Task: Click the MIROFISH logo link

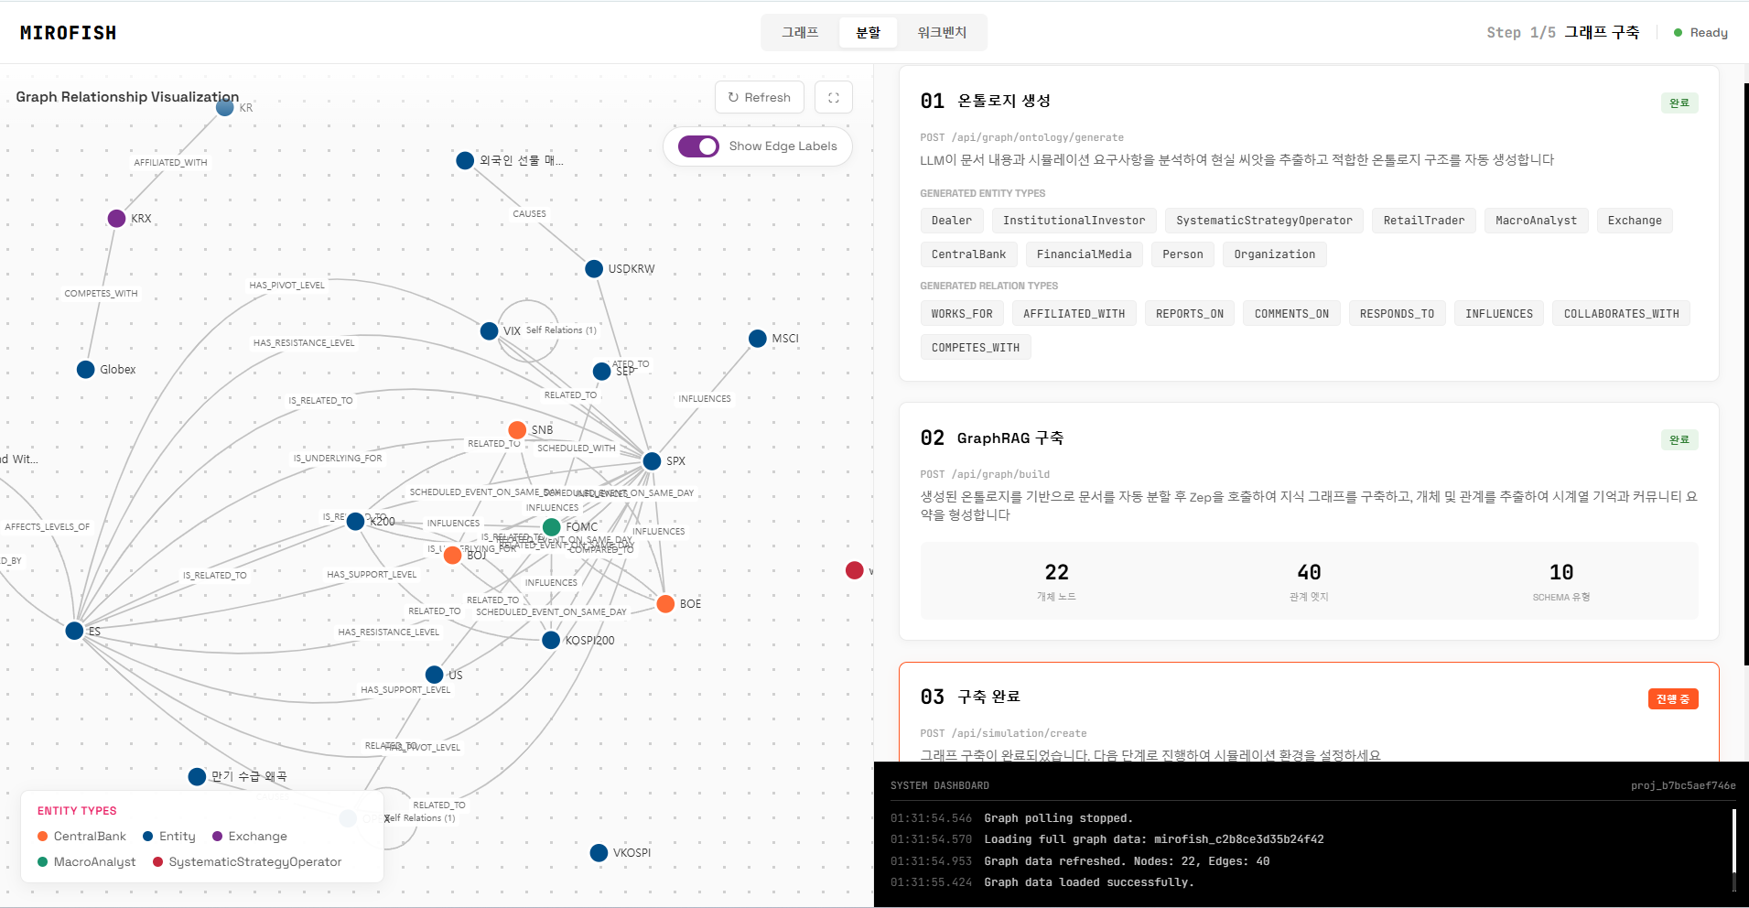Action: pos(69,33)
